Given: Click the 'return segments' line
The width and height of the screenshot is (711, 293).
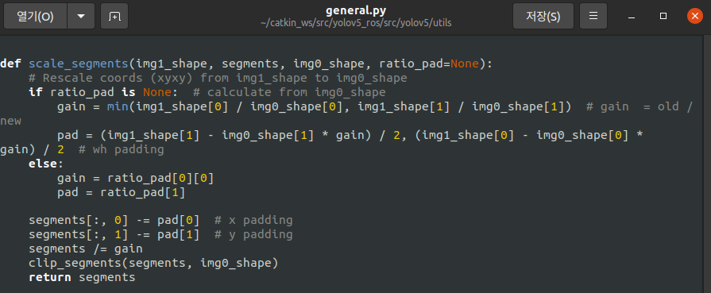Looking at the screenshot, I should click(x=82, y=278).
